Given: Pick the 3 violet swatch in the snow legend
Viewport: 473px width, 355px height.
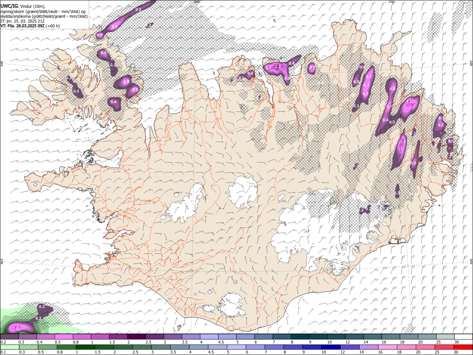Looking at the screenshot, I should 173,337.
